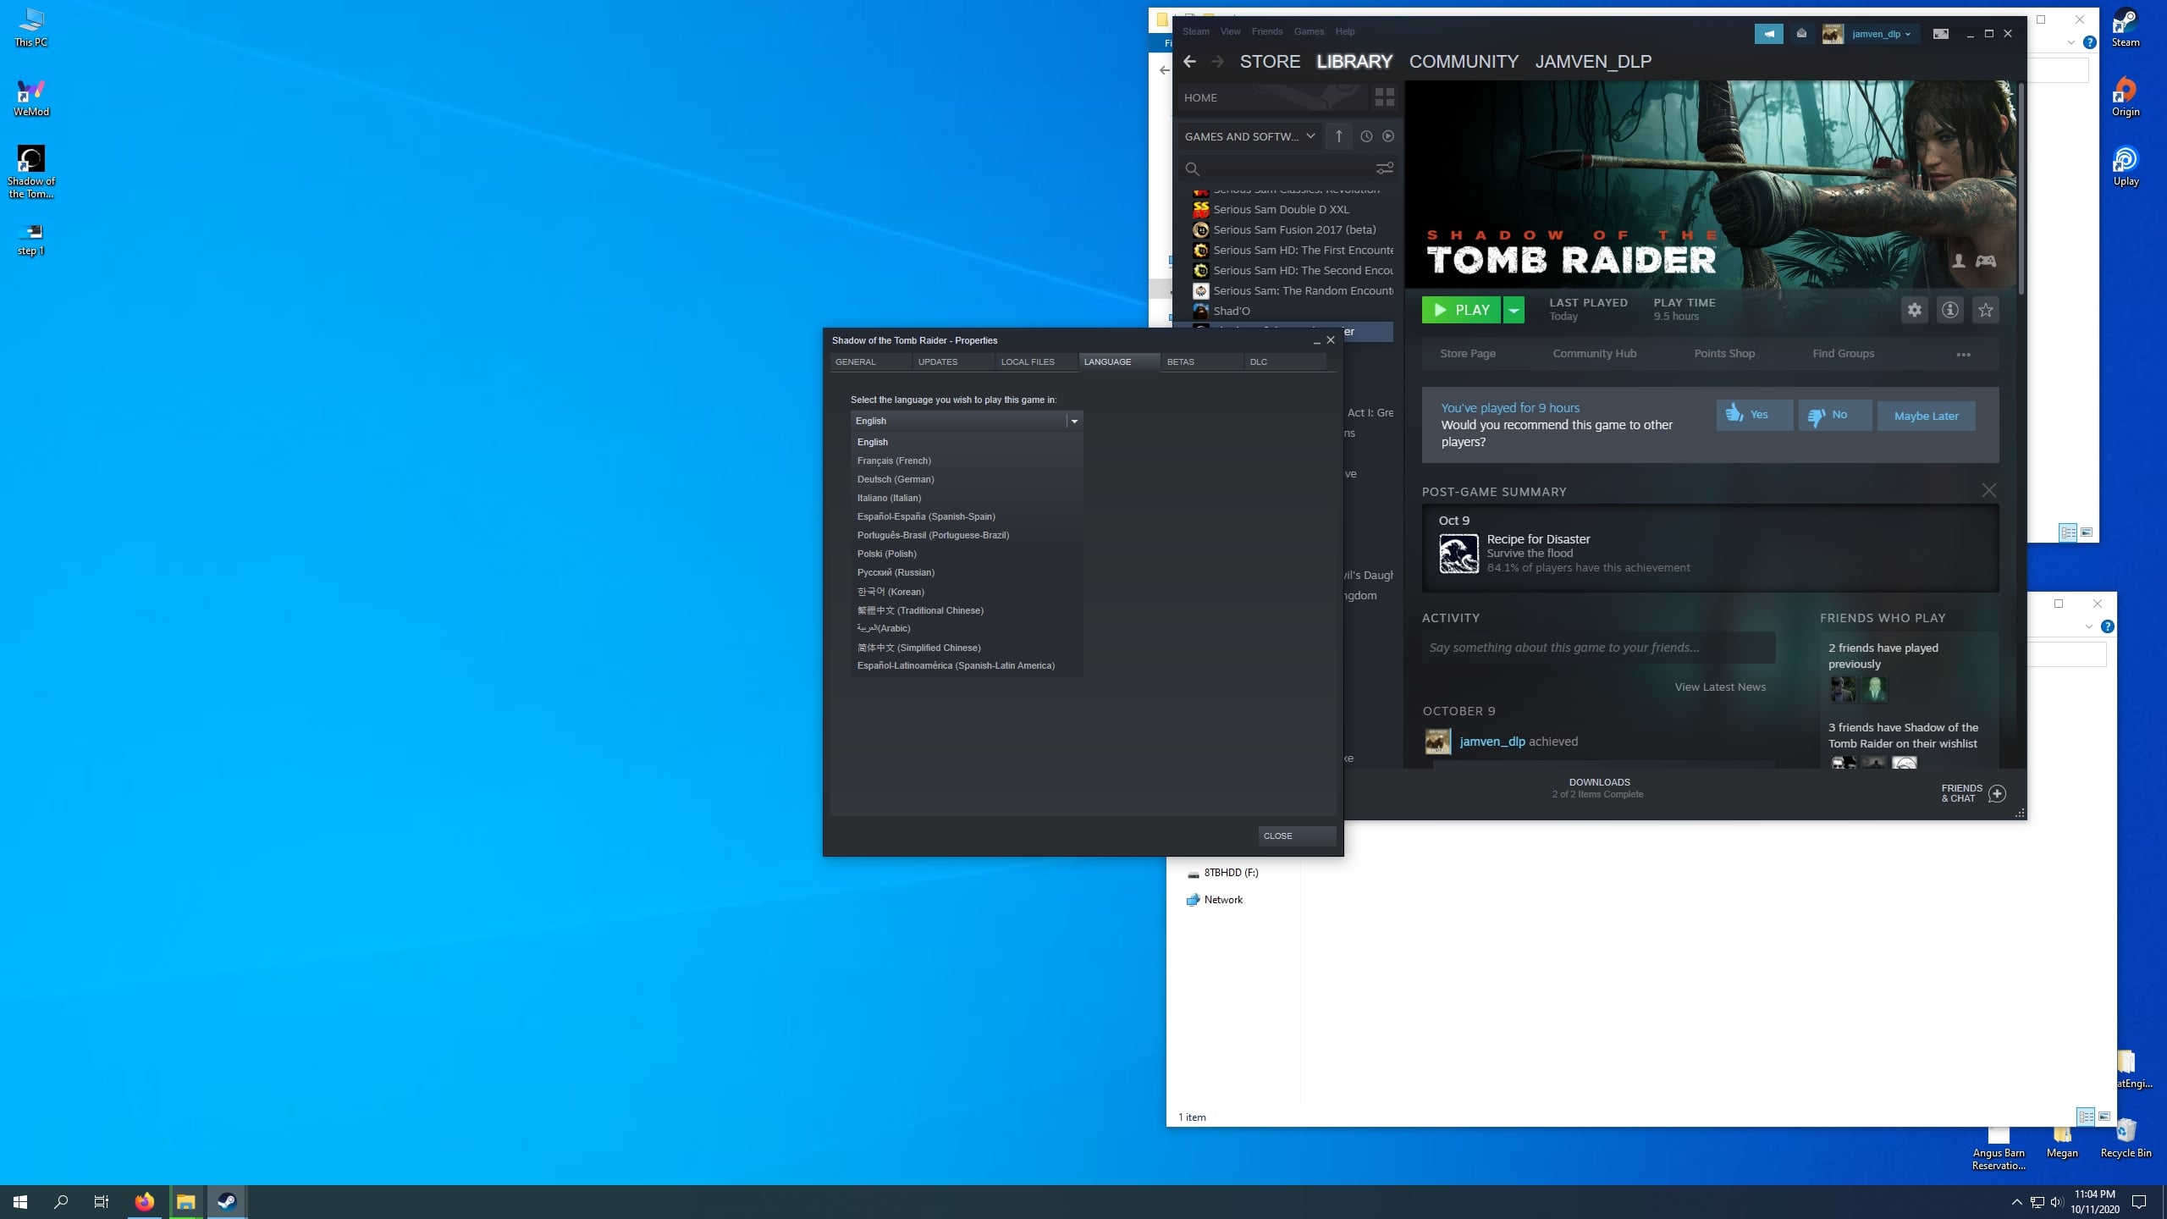This screenshot has height=1219, width=2167.
Task: Open advanced filters icon in library search
Action: (1384, 168)
